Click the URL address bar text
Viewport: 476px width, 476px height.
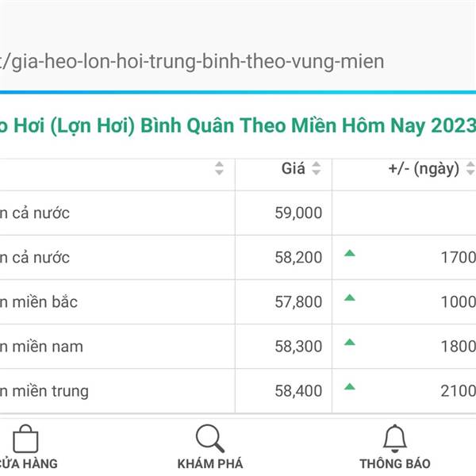192,62
